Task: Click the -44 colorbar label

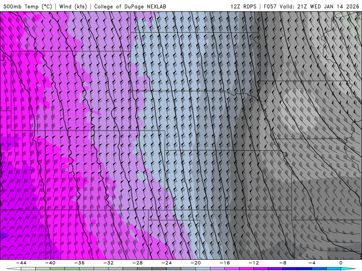Action: 21,263
